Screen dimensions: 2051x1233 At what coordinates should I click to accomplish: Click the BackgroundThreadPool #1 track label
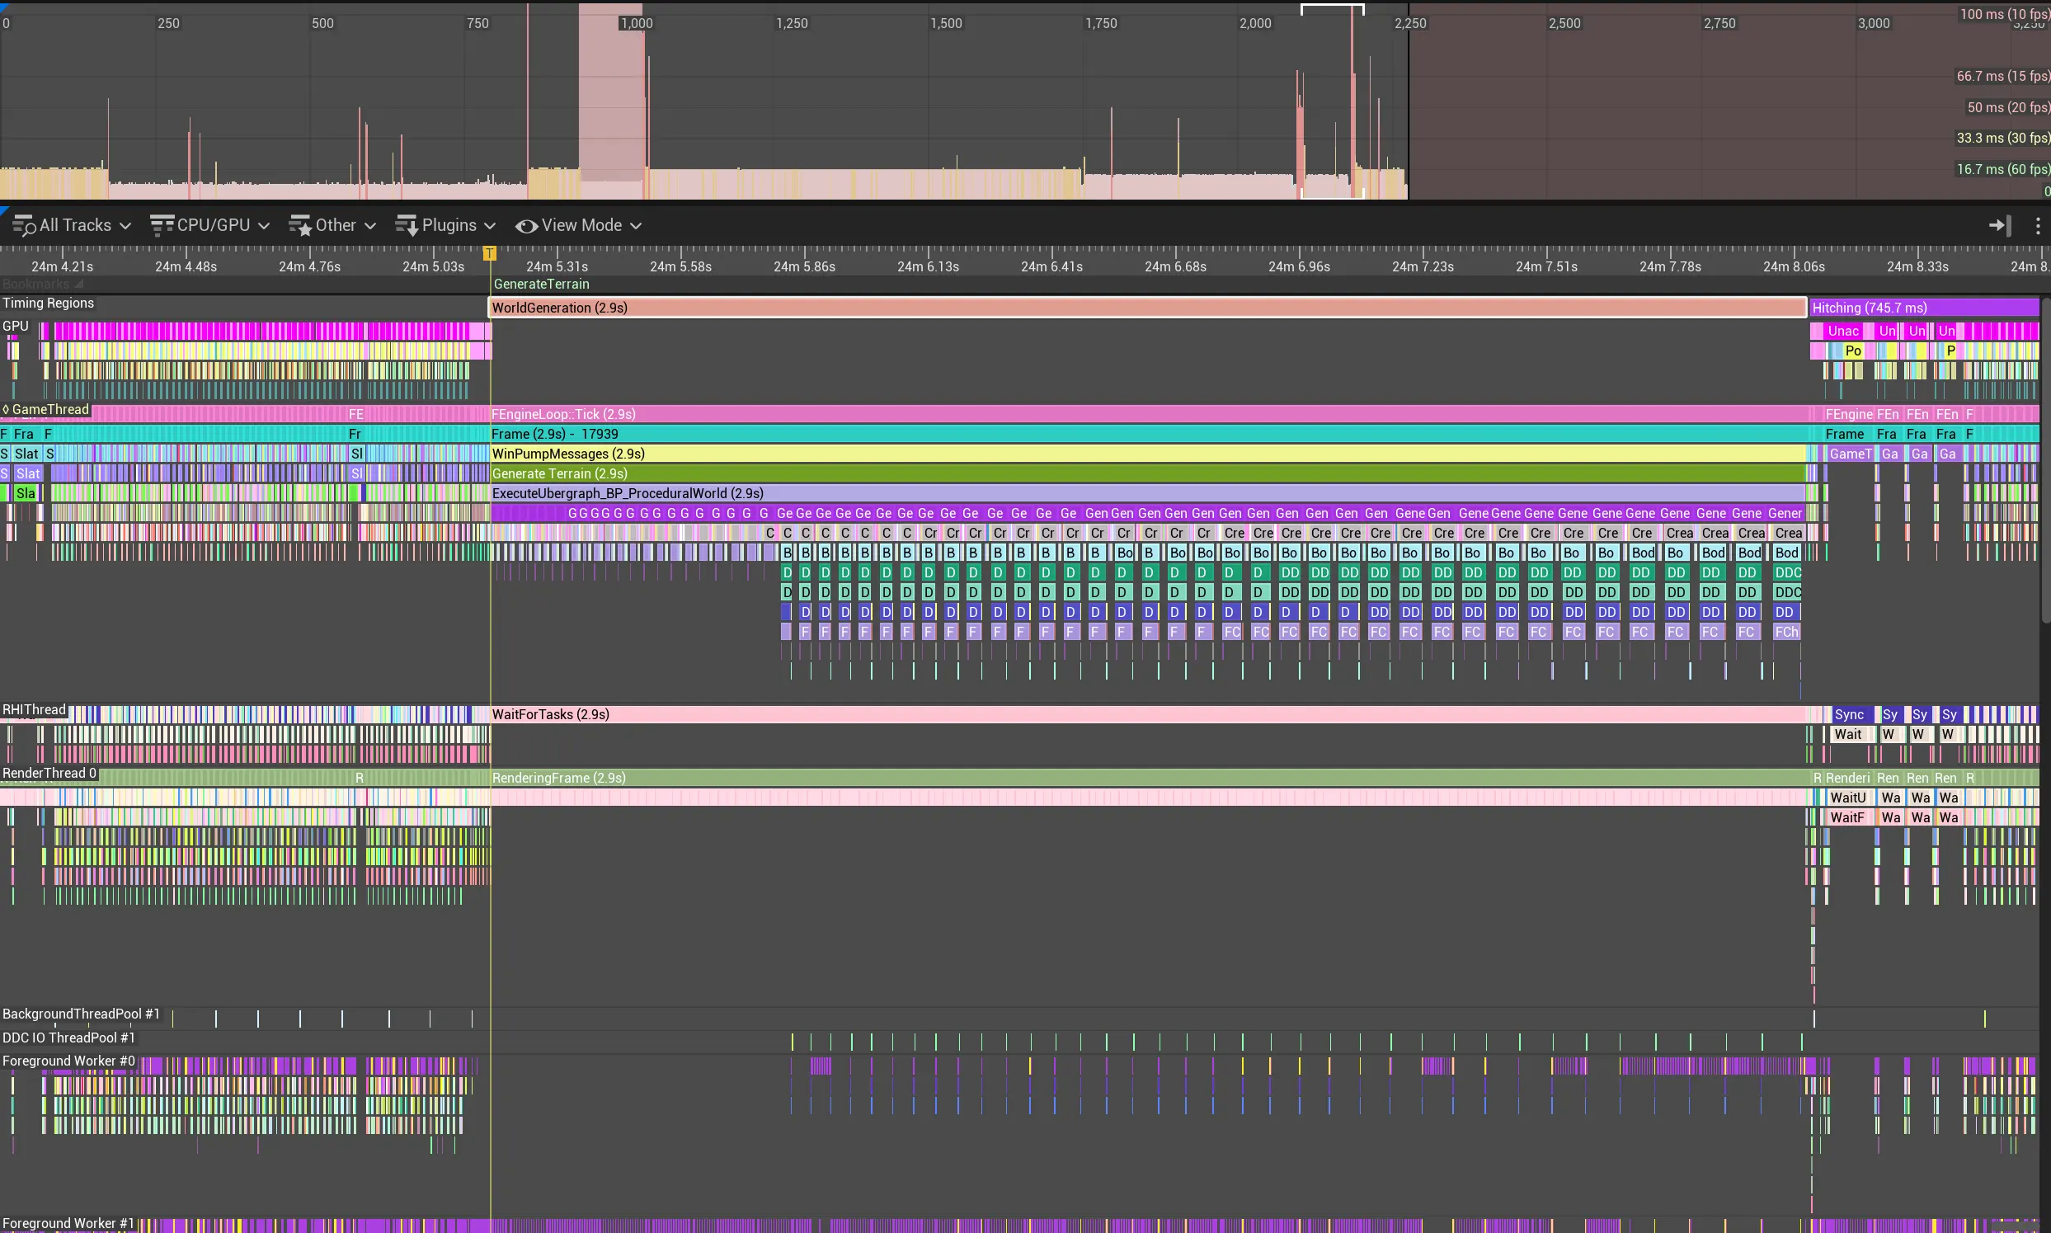(x=81, y=1014)
